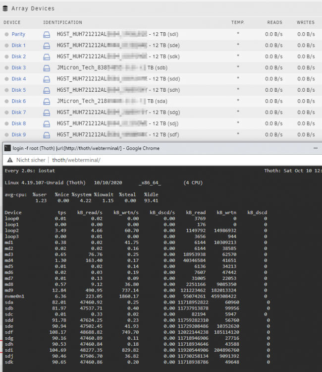Click the Disk 5 status indicator dot
The width and height of the screenshot is (322, 372).
click(x=6, y=90)
